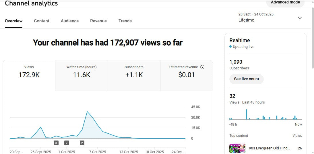
Task: Click the video marker labeled 3
Action: tap(56, 143)
